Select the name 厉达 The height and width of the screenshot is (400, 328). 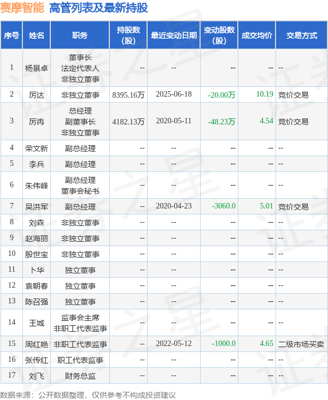pyautogui.click(x=36, y=95)
